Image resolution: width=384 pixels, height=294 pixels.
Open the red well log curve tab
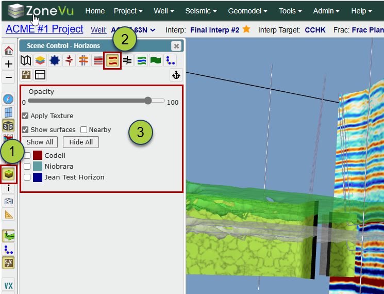click(69, 60)
